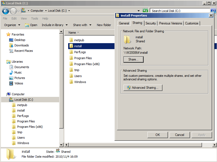
Task: Select Windows folder in navigation tree
Action: tap(20, 143)
